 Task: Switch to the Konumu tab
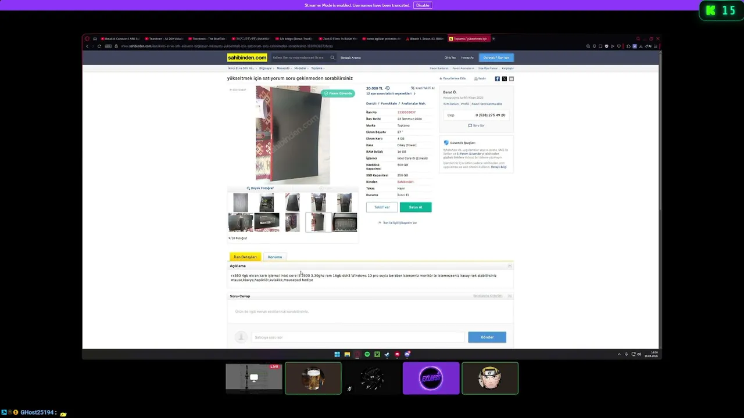pyautogui.click(x=275, y=257)
